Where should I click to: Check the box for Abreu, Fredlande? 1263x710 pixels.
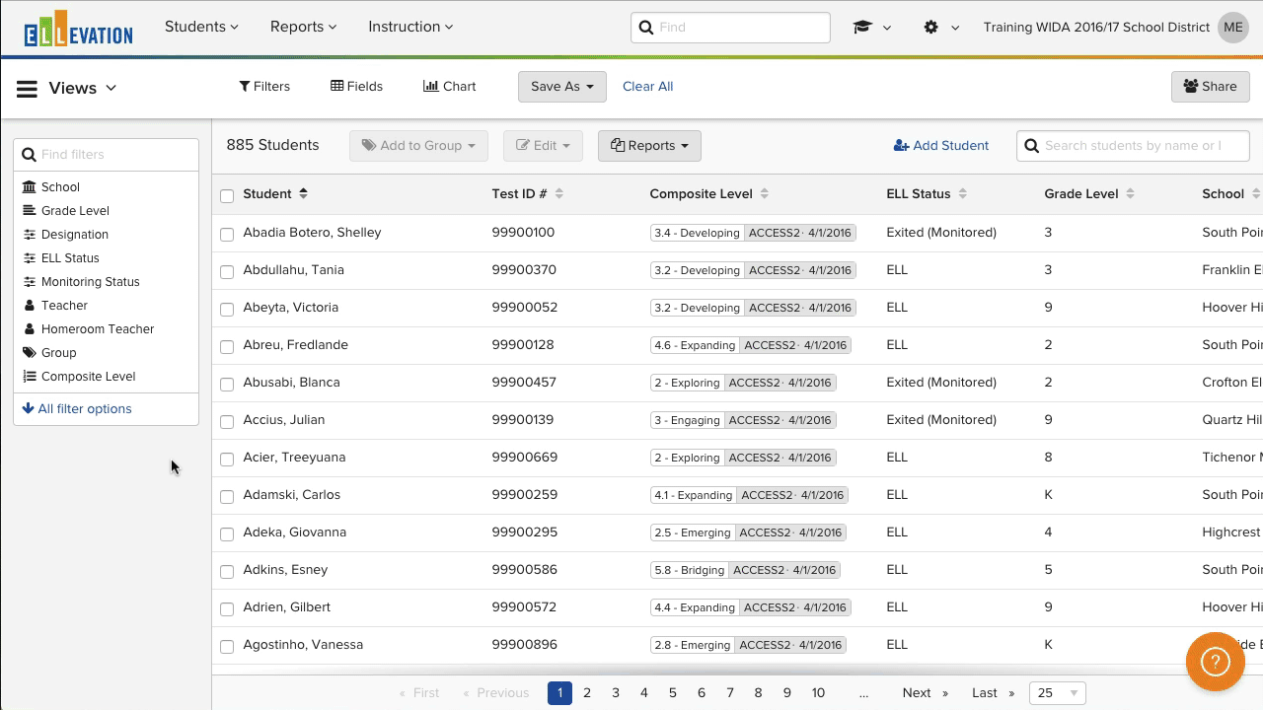[227, 347]
